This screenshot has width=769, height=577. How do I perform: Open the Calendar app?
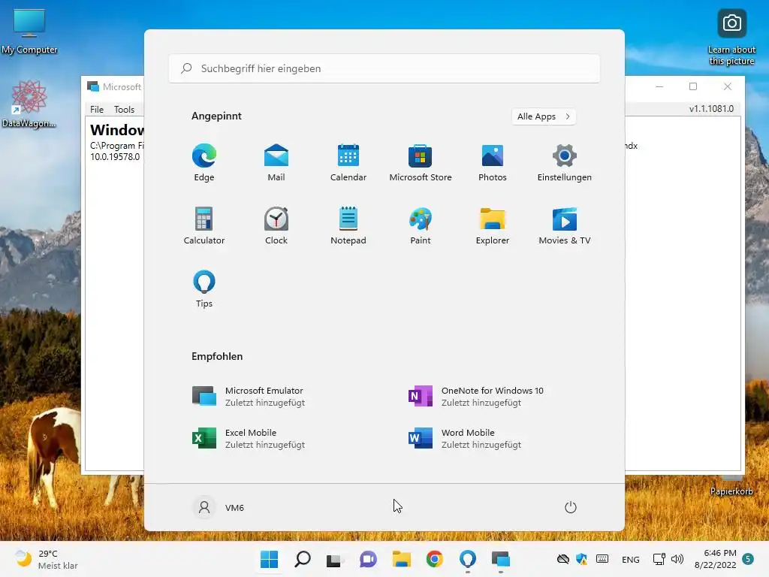click(x=348, y=163)
